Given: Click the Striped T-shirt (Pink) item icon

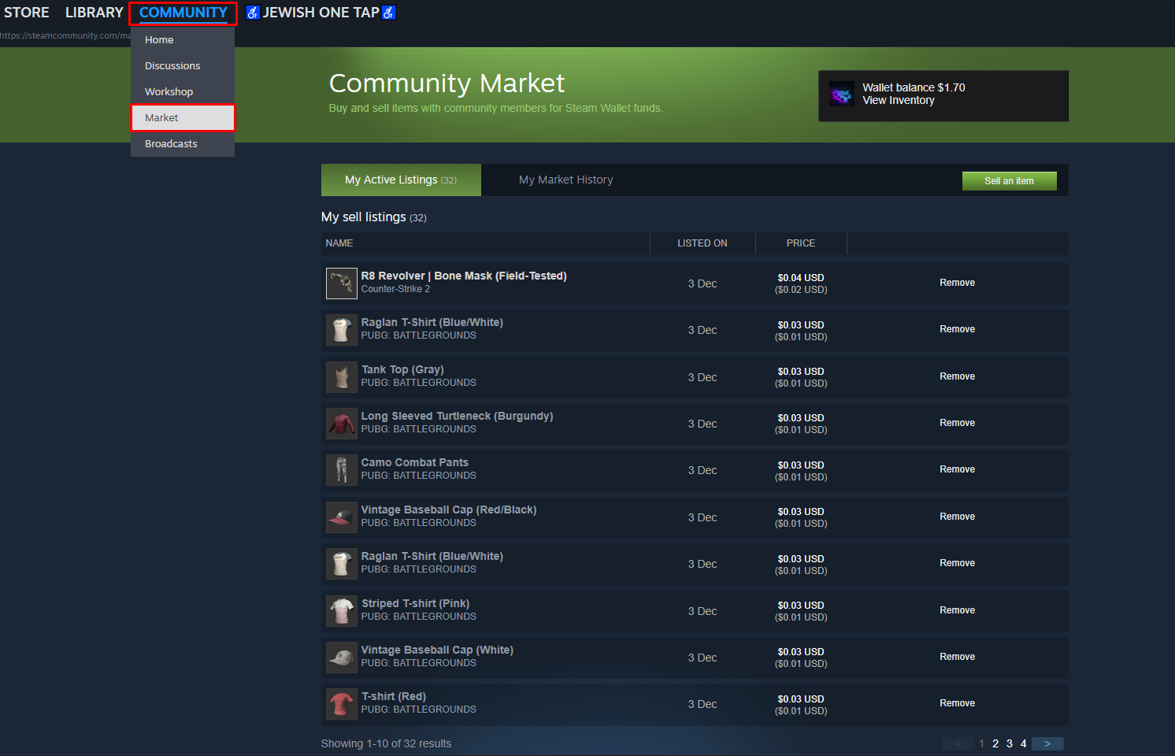Looking at the screenshot, I should coord(341,611).
